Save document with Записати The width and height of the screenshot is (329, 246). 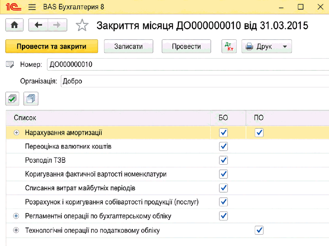129,46
